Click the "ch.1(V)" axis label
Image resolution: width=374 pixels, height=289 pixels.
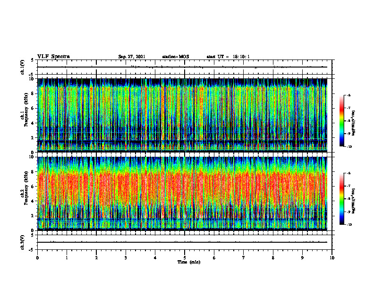(x=23, y=67)
